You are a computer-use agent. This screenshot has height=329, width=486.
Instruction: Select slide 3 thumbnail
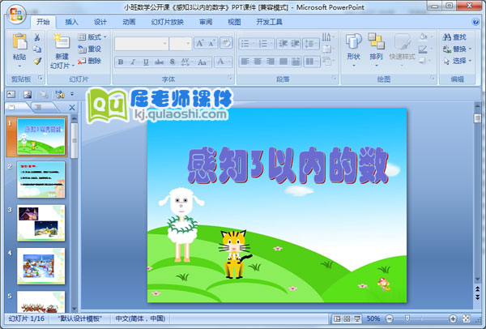(41, 223)
